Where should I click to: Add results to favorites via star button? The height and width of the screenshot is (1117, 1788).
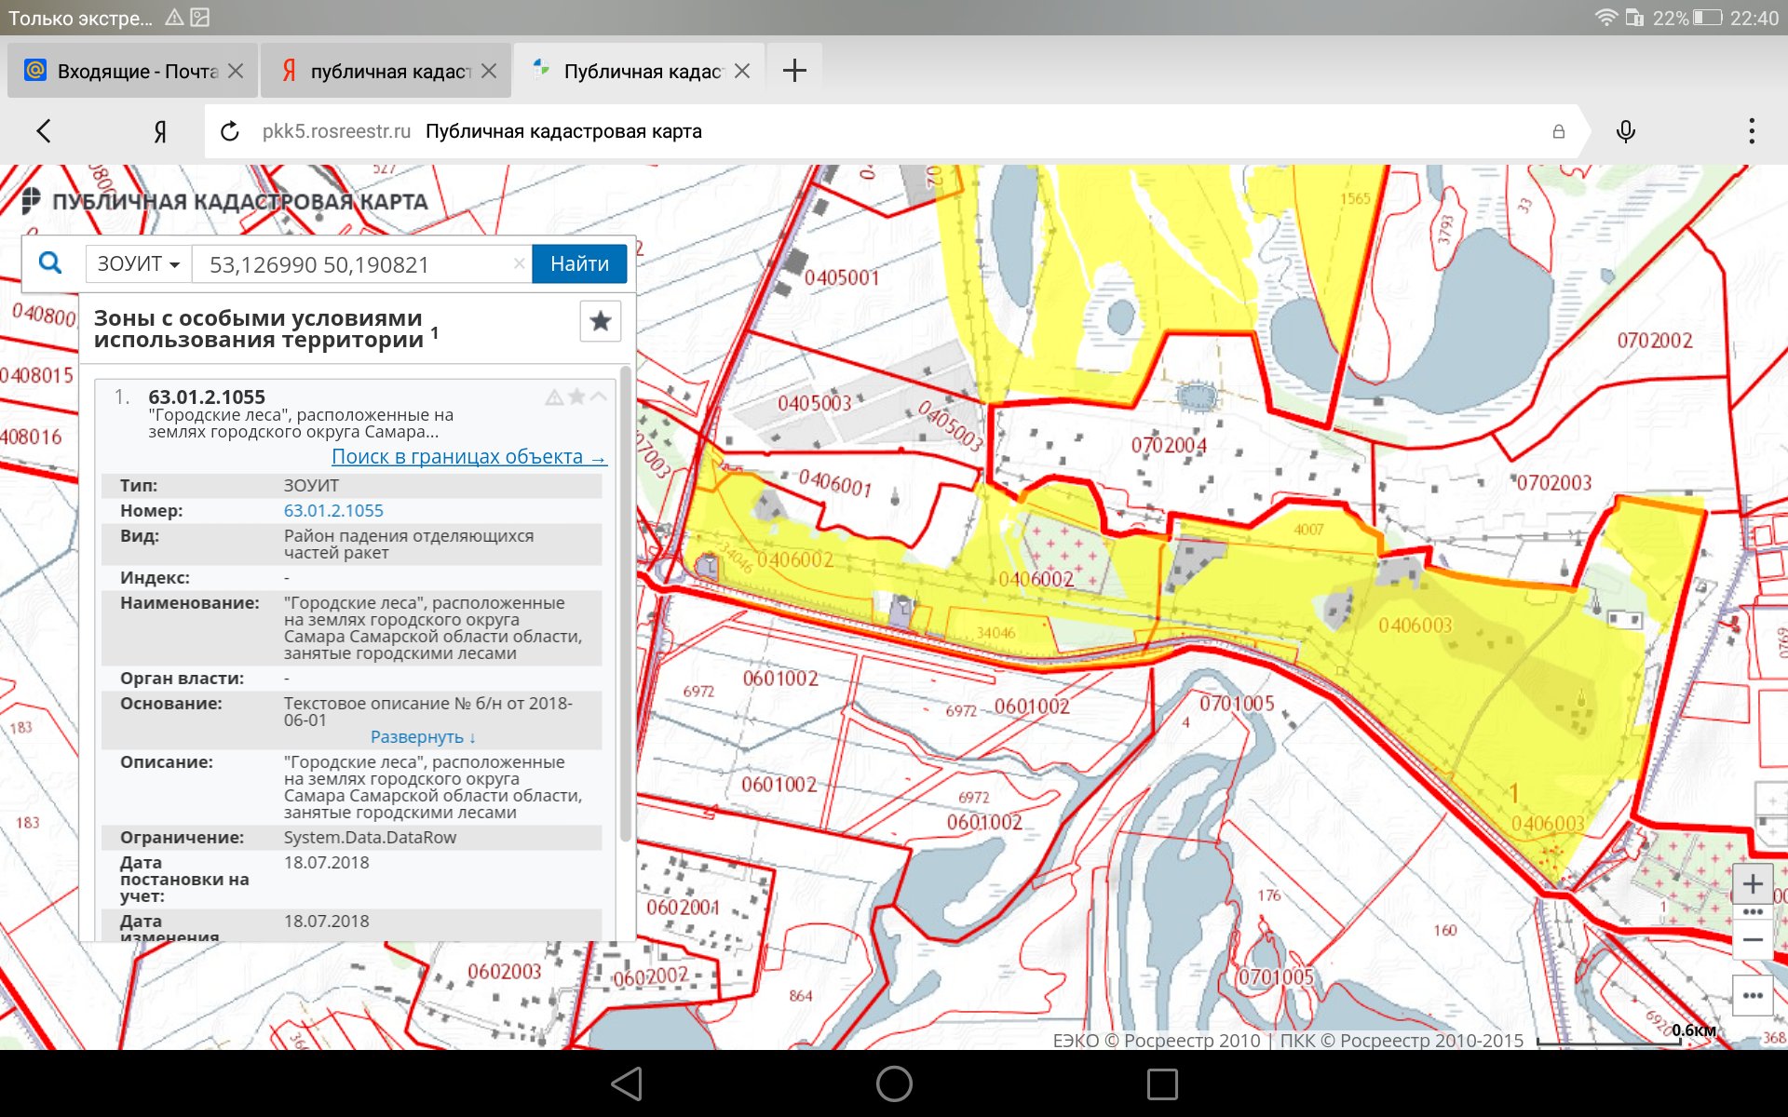coord(600,321)
